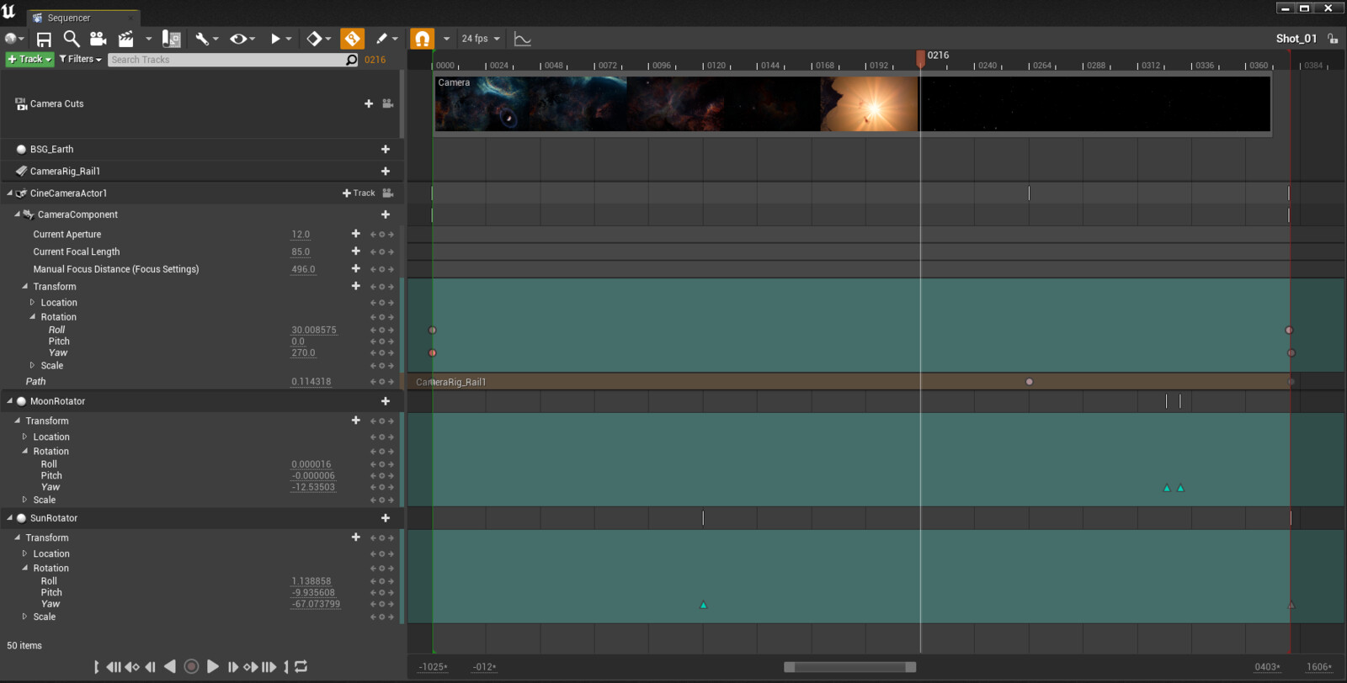Screen dimensions: 1347x683
Task: Click the +Track button on CineCameraActor1
Action: (359, 193)
